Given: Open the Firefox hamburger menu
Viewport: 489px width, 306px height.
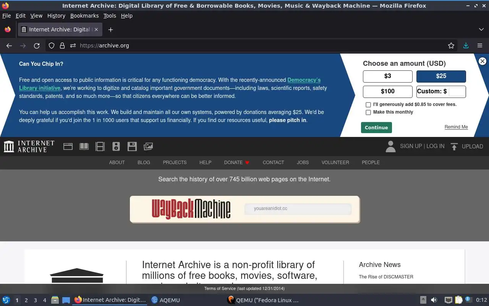Looking at the screenshot, I should 480,46.
